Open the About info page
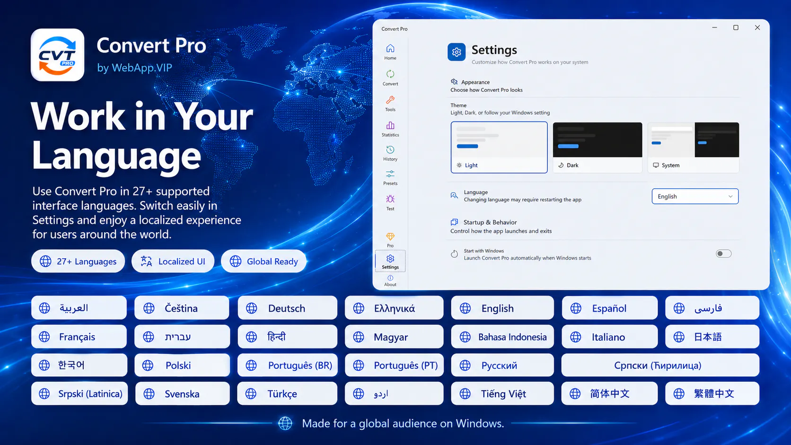Image resolution: width=791 pixels, height=445 pixels. click(390, 281)
